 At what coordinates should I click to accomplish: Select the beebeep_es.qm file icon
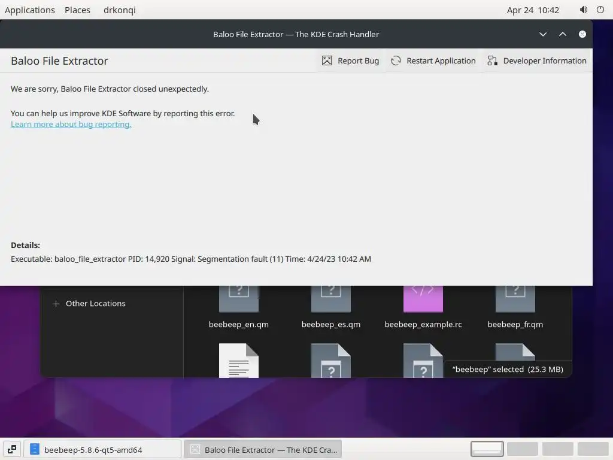330,299
